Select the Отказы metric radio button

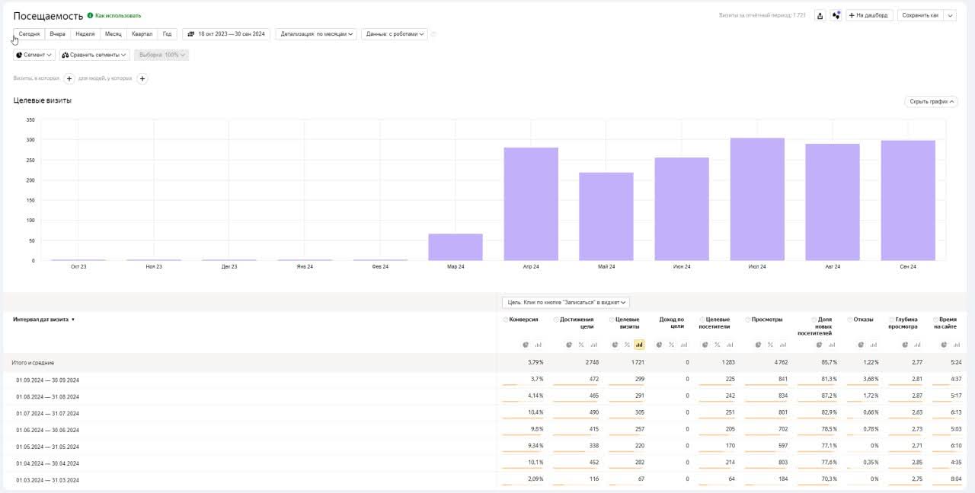(849, 320)
